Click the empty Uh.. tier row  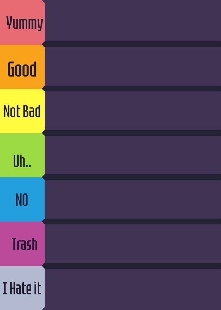click(x=133, y=155)
